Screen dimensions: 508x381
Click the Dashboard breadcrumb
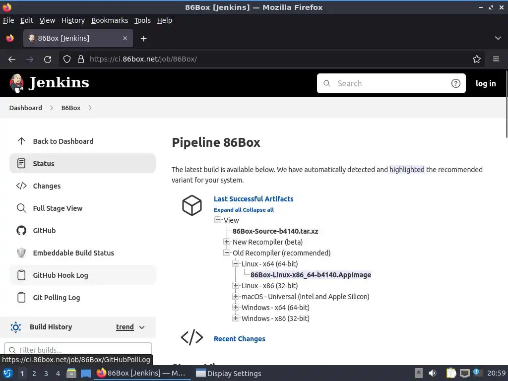point(26,108)
